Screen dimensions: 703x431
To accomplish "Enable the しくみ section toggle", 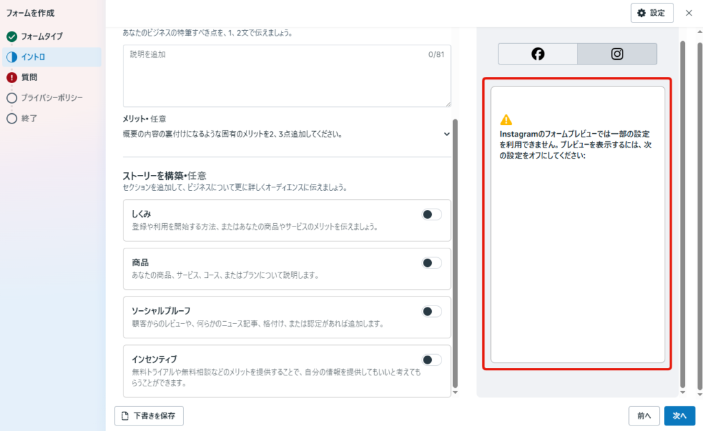I will [431, 214].
